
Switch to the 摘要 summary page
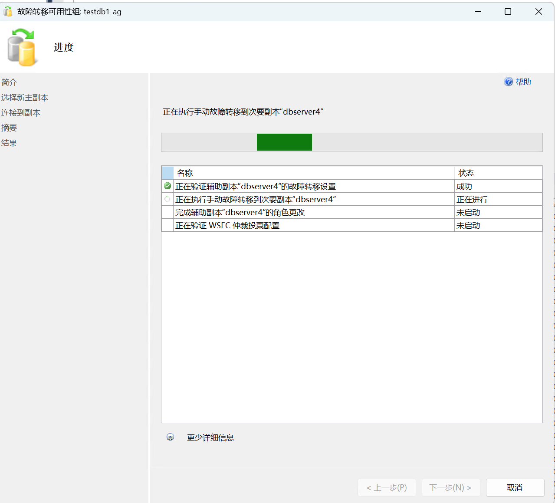[x=9, y=128]
